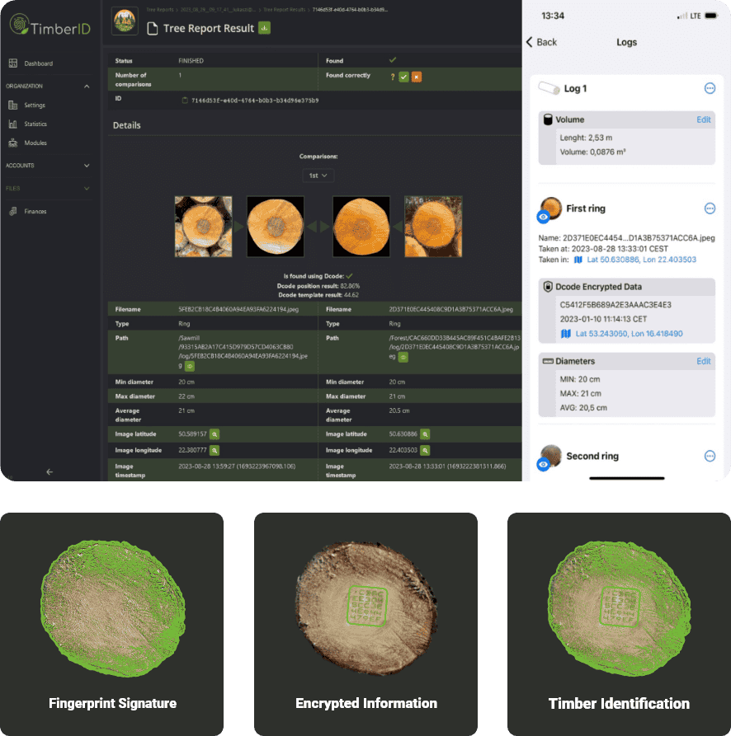
Task: Collapse the ORGANIZATION section
Action: pos(87,87)
